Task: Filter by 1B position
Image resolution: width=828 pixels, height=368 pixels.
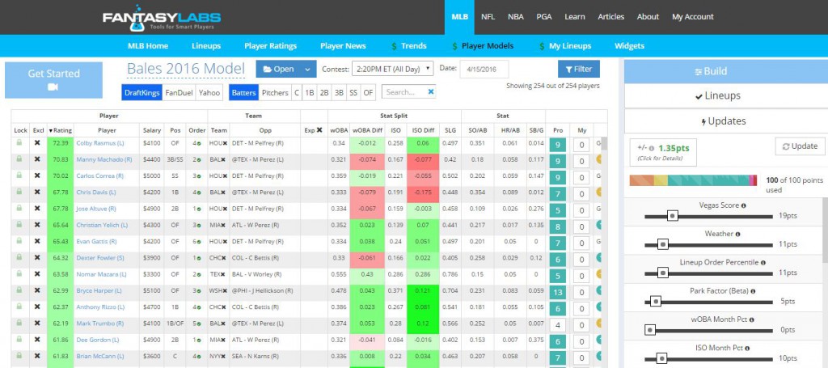Action: click(310, 92)
